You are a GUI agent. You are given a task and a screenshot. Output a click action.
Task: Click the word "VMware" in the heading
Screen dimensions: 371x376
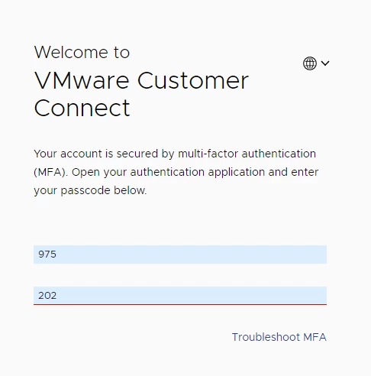(x=82, y=80)
